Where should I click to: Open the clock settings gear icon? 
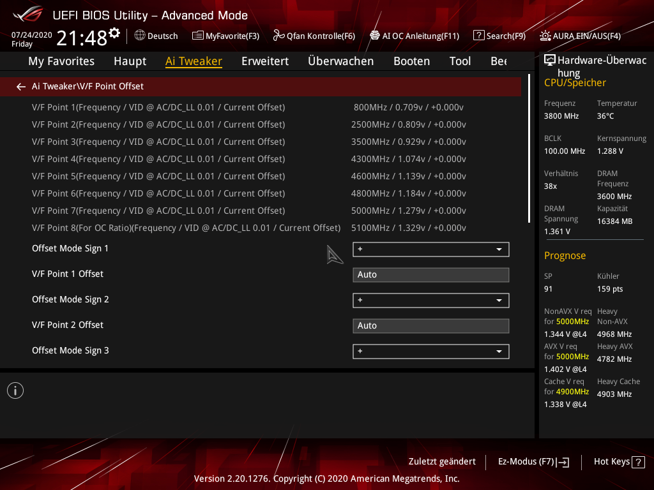tap(114, 33)
